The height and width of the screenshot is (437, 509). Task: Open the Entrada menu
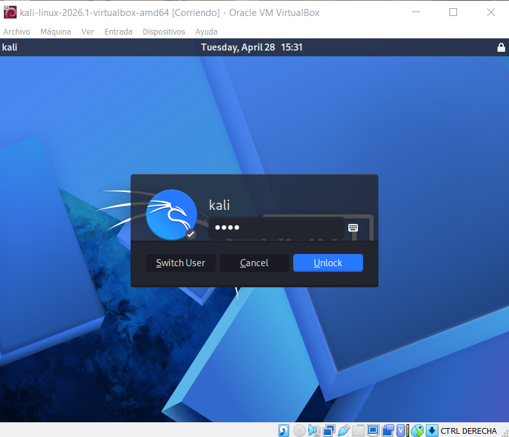point(118,32)
